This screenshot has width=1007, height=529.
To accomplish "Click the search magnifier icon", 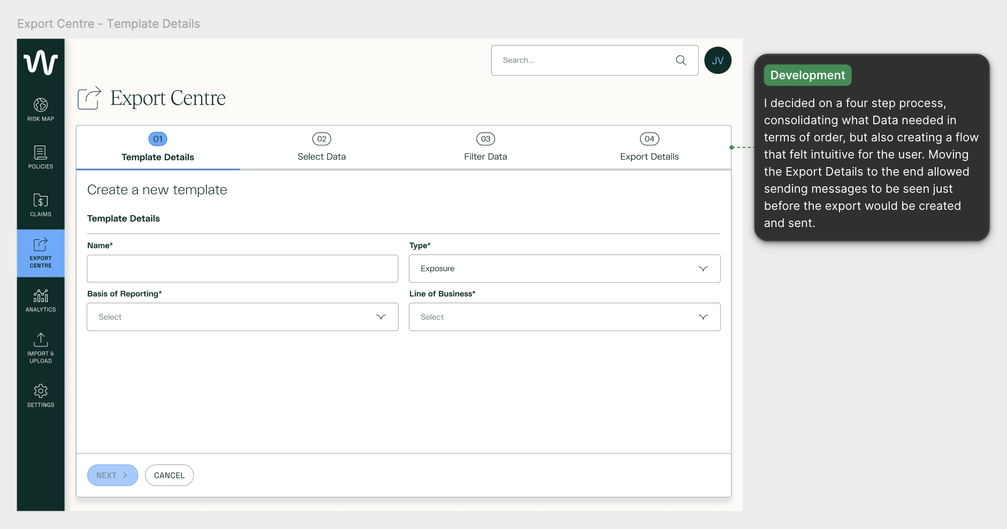I will (x=681, y=61).
